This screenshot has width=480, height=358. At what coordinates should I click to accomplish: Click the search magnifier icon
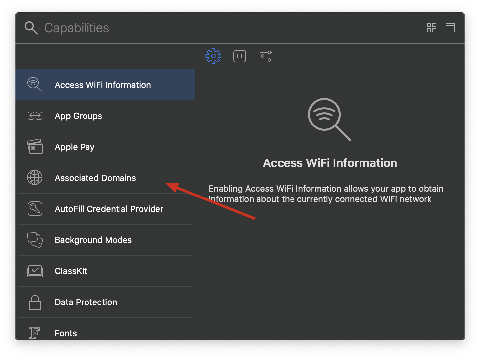click(31, 28)
